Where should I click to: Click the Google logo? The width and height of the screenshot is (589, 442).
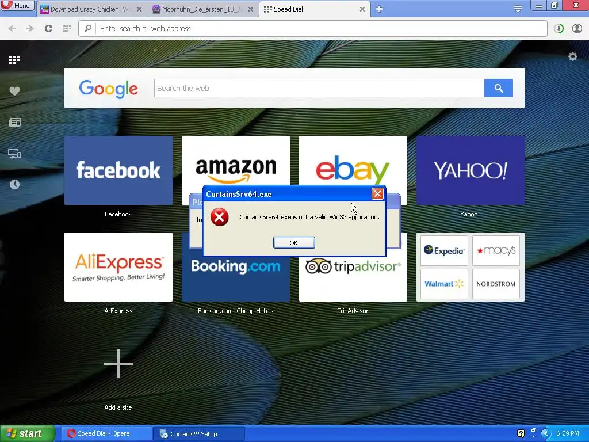pos(109,89)
